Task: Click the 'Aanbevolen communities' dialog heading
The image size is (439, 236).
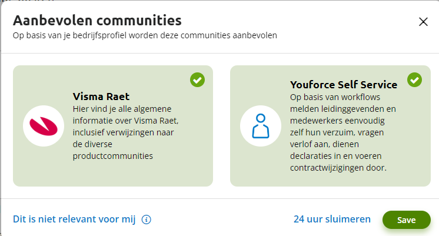Action: pyautogui.click(x=97, y=21)
